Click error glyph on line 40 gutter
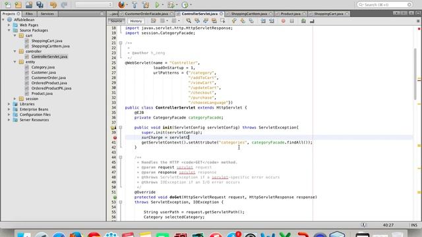Image resolution: width=422 pixels, height=237 pixels. (115, 138)
